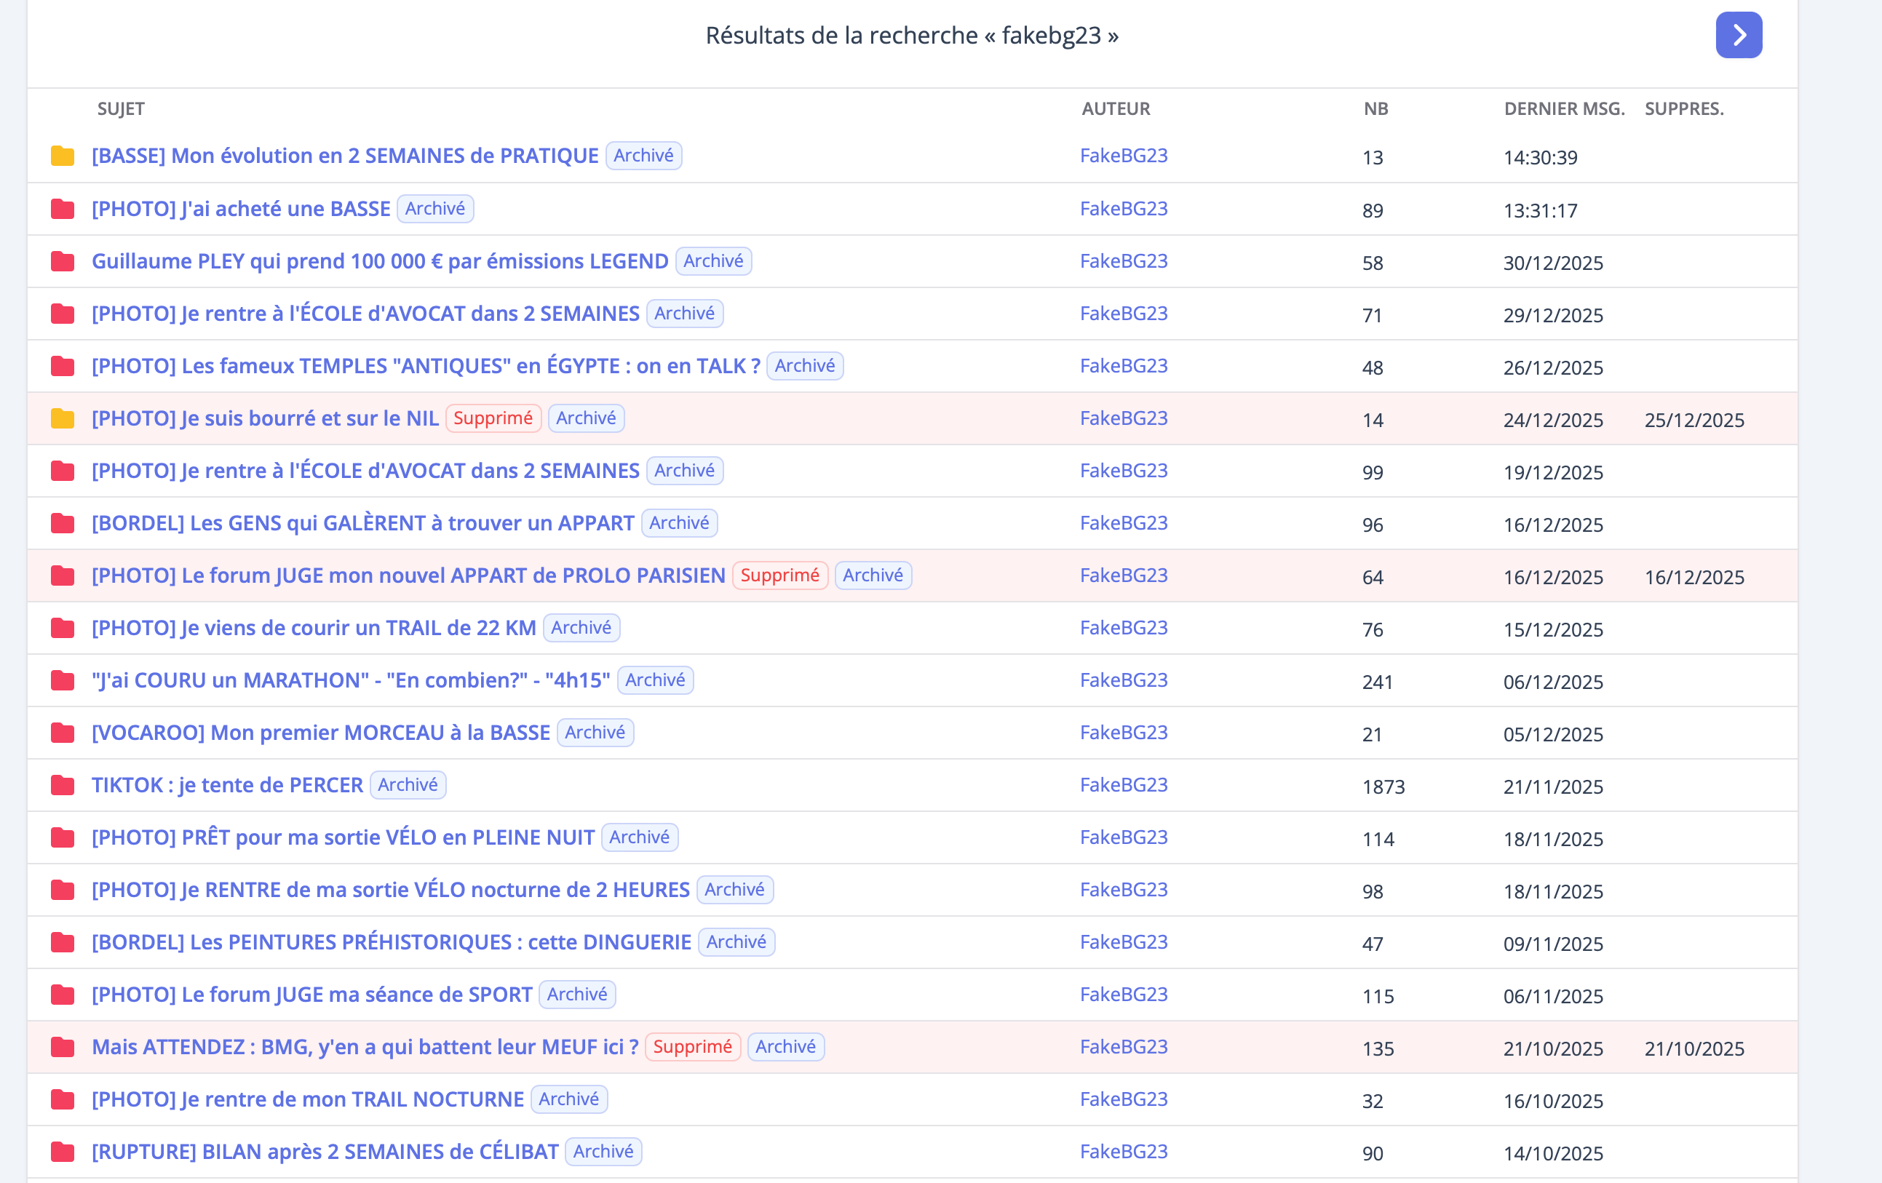
Task: Open the TEMPLES ANTIQUES en ÉGYPTE topic
Action: click(x=425, y=366)
